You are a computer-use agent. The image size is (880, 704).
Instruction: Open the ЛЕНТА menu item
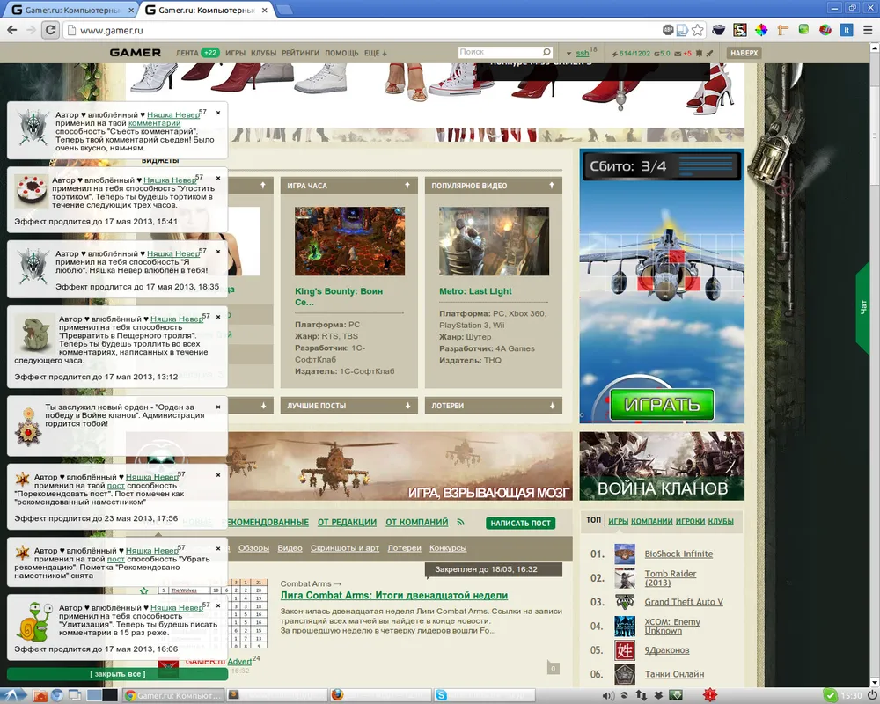pos(187,54)
